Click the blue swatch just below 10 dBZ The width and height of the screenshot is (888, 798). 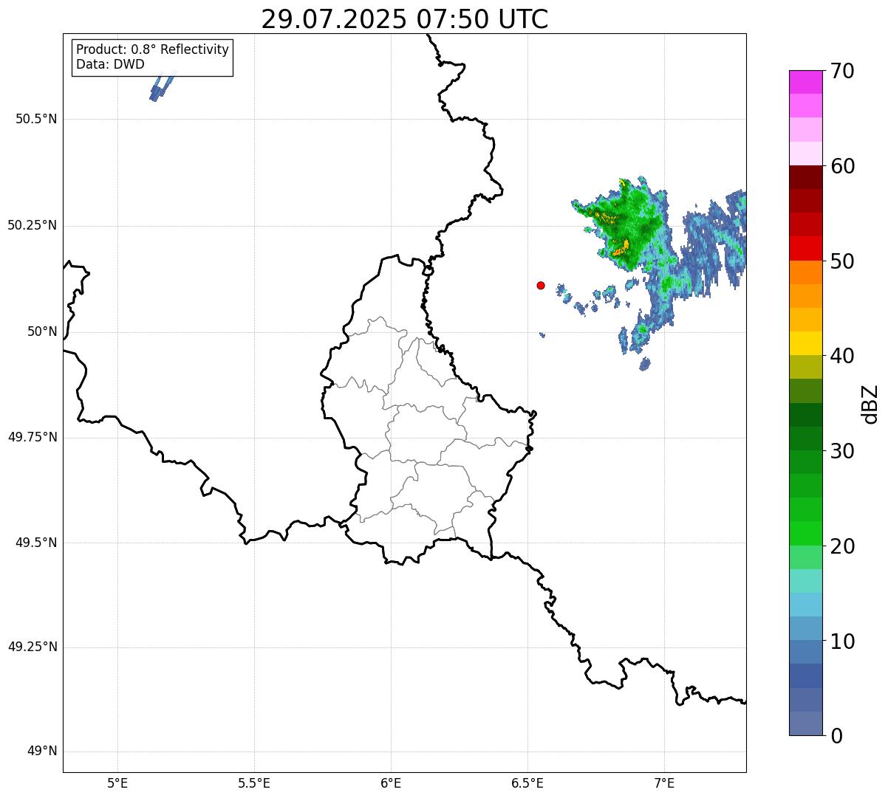[x=805, y=652]
